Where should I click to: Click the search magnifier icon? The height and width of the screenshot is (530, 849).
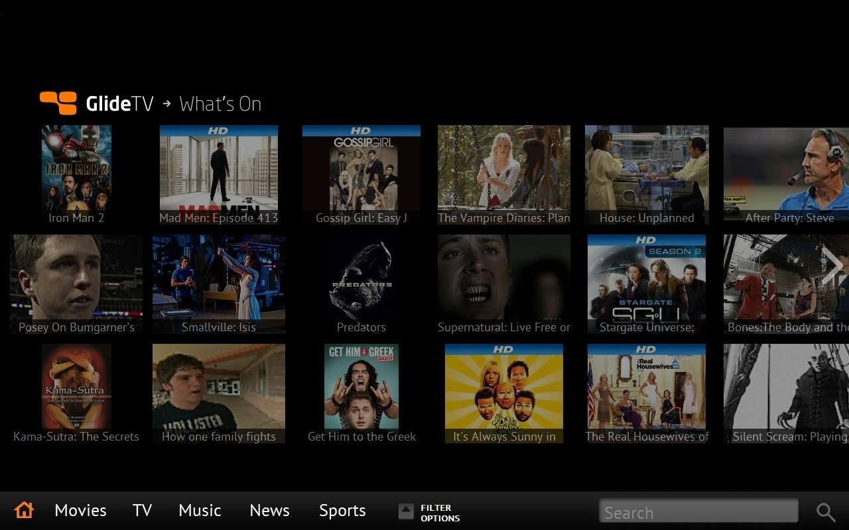[x=826, y=512]
